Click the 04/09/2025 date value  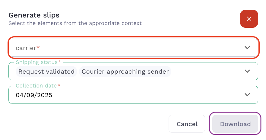(x=34, y=95)
